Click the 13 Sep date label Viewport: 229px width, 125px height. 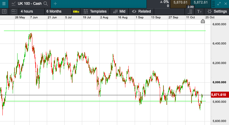(x=156, y=17)
